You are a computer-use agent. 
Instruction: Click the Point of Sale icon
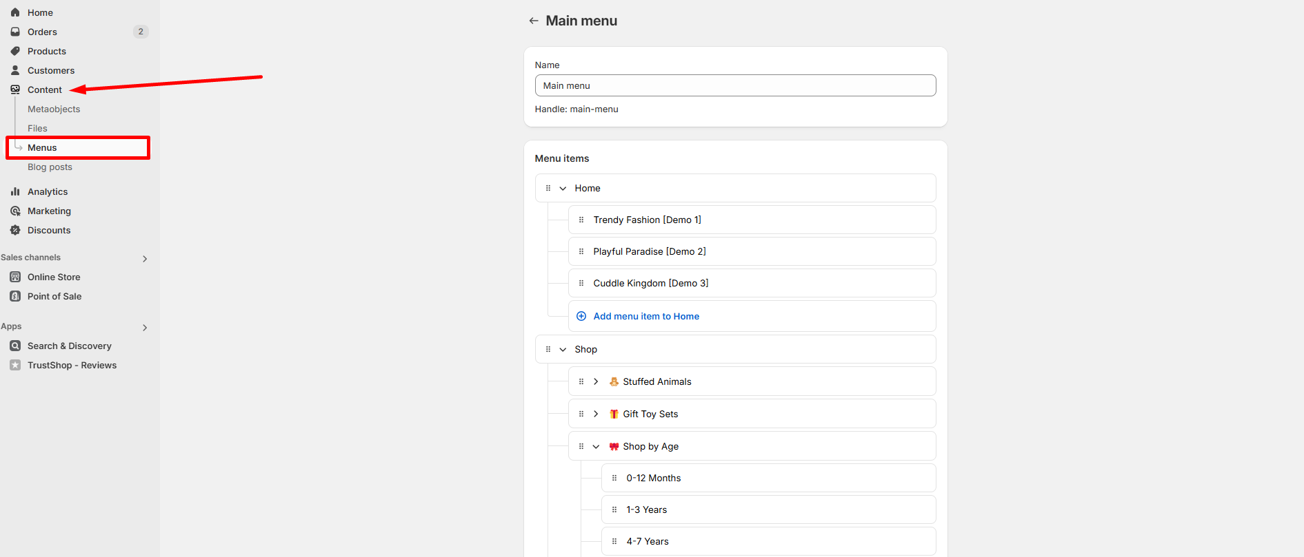tap(15, 296)
